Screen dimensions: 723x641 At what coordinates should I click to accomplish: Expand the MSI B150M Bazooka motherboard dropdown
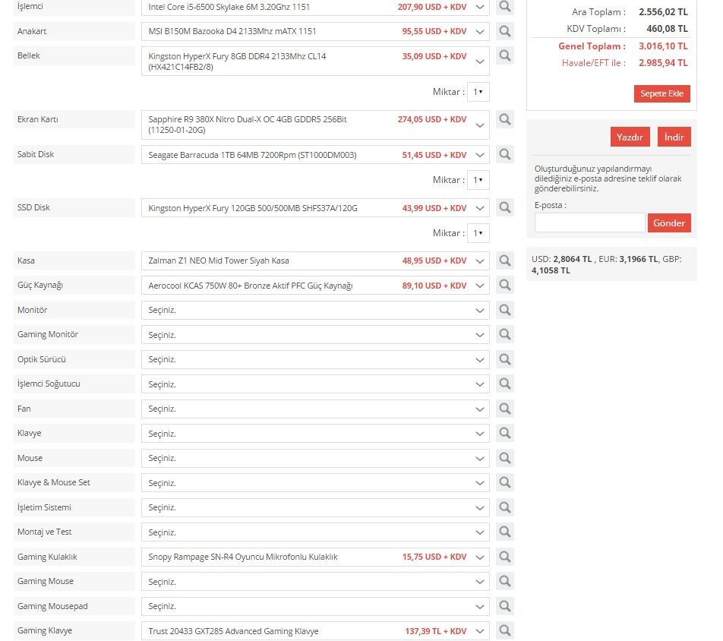tap(315, 31)
